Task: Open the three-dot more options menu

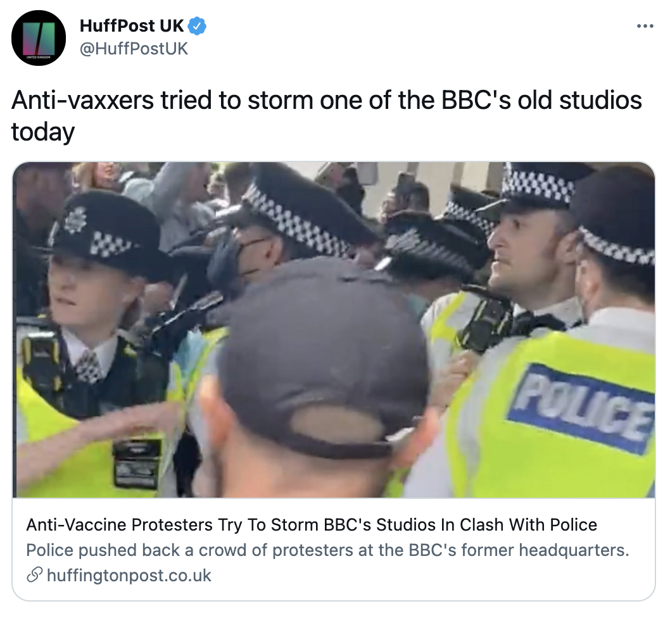Action: click(x=645, y=27)
